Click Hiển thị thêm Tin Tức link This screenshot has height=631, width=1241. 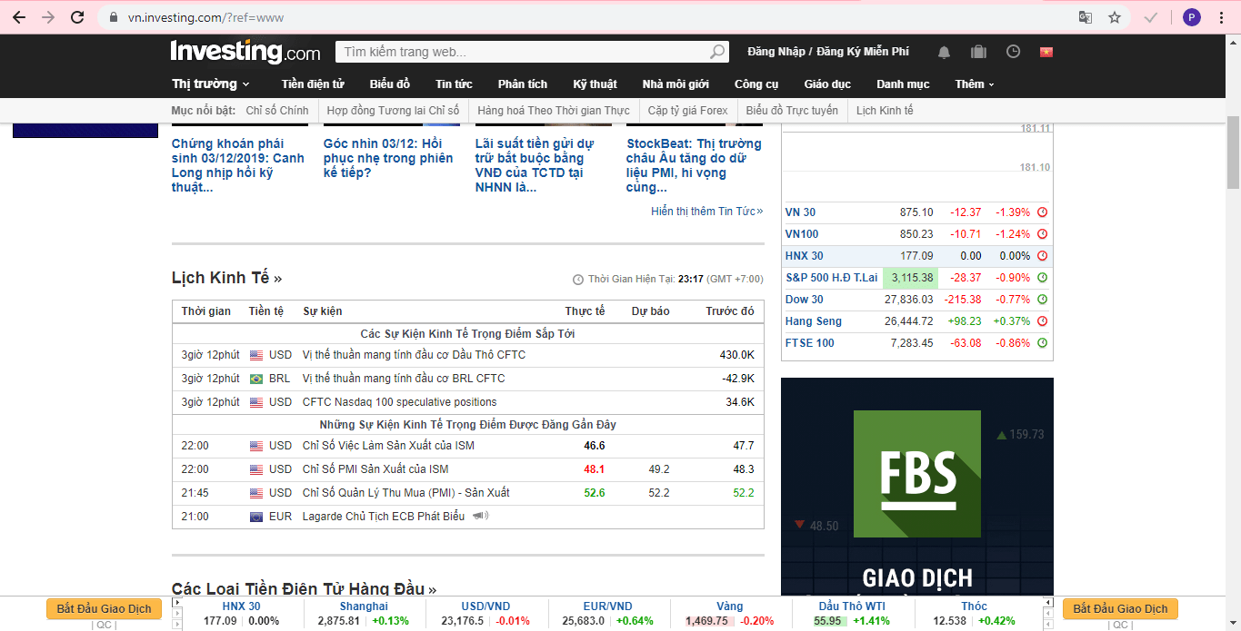[706, 211]
